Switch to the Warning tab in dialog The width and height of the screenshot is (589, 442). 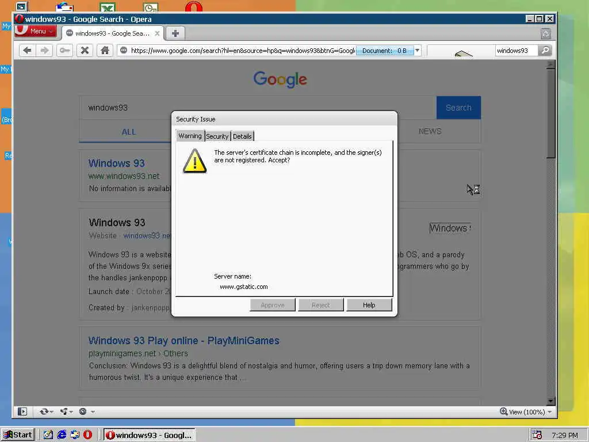click(x=190, y=136)
